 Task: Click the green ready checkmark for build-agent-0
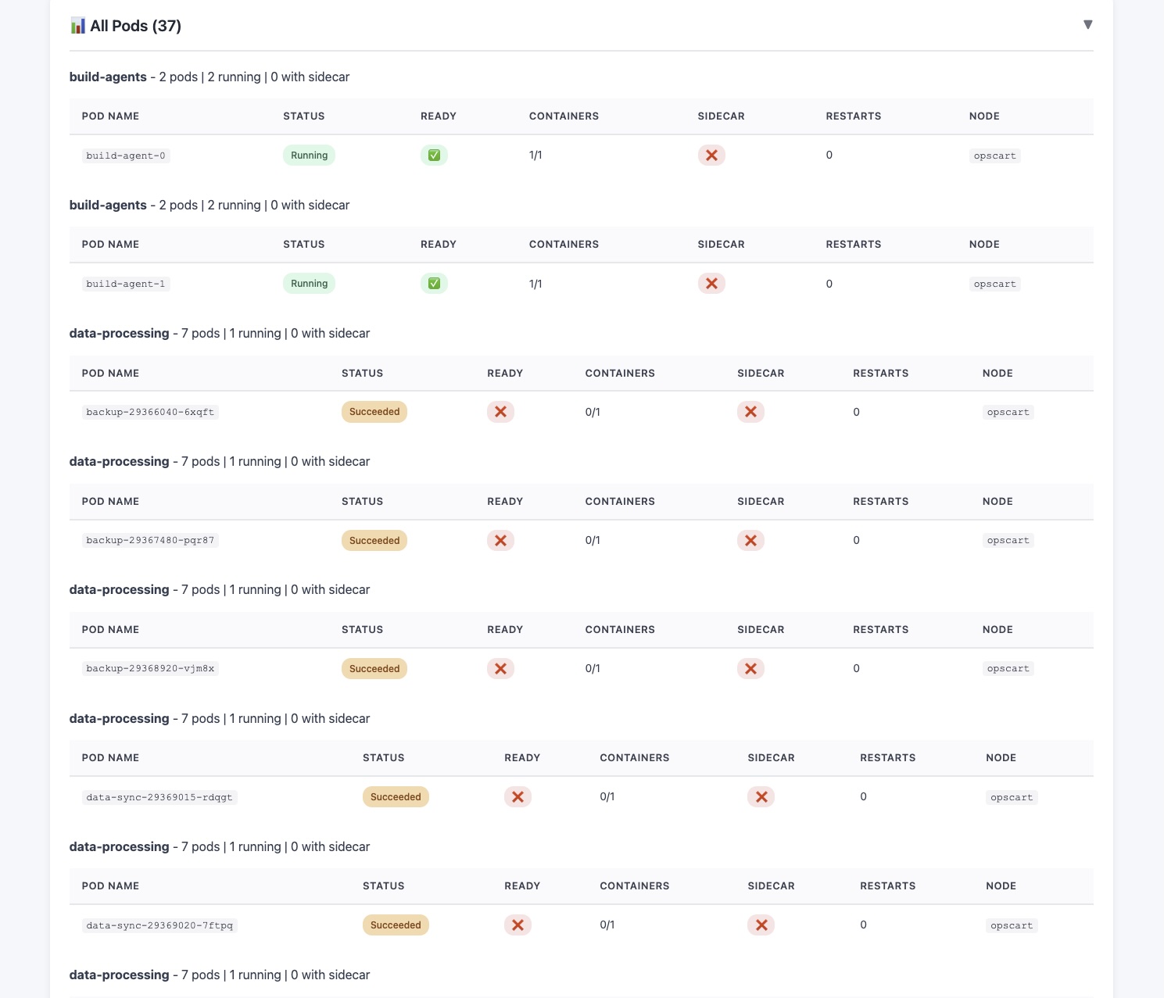[x=434, y=156]
